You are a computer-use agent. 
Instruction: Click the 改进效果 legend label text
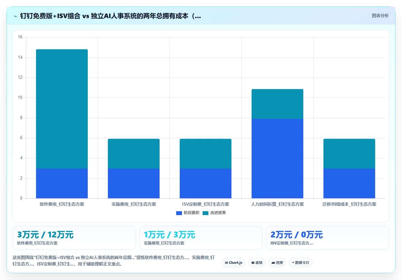pos(218,213)
